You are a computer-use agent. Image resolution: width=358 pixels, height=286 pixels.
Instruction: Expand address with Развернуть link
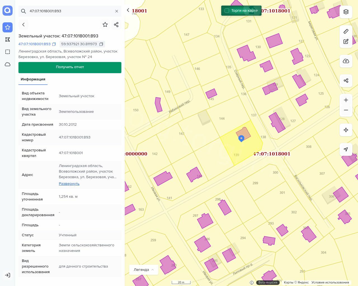tap(69, 184)
